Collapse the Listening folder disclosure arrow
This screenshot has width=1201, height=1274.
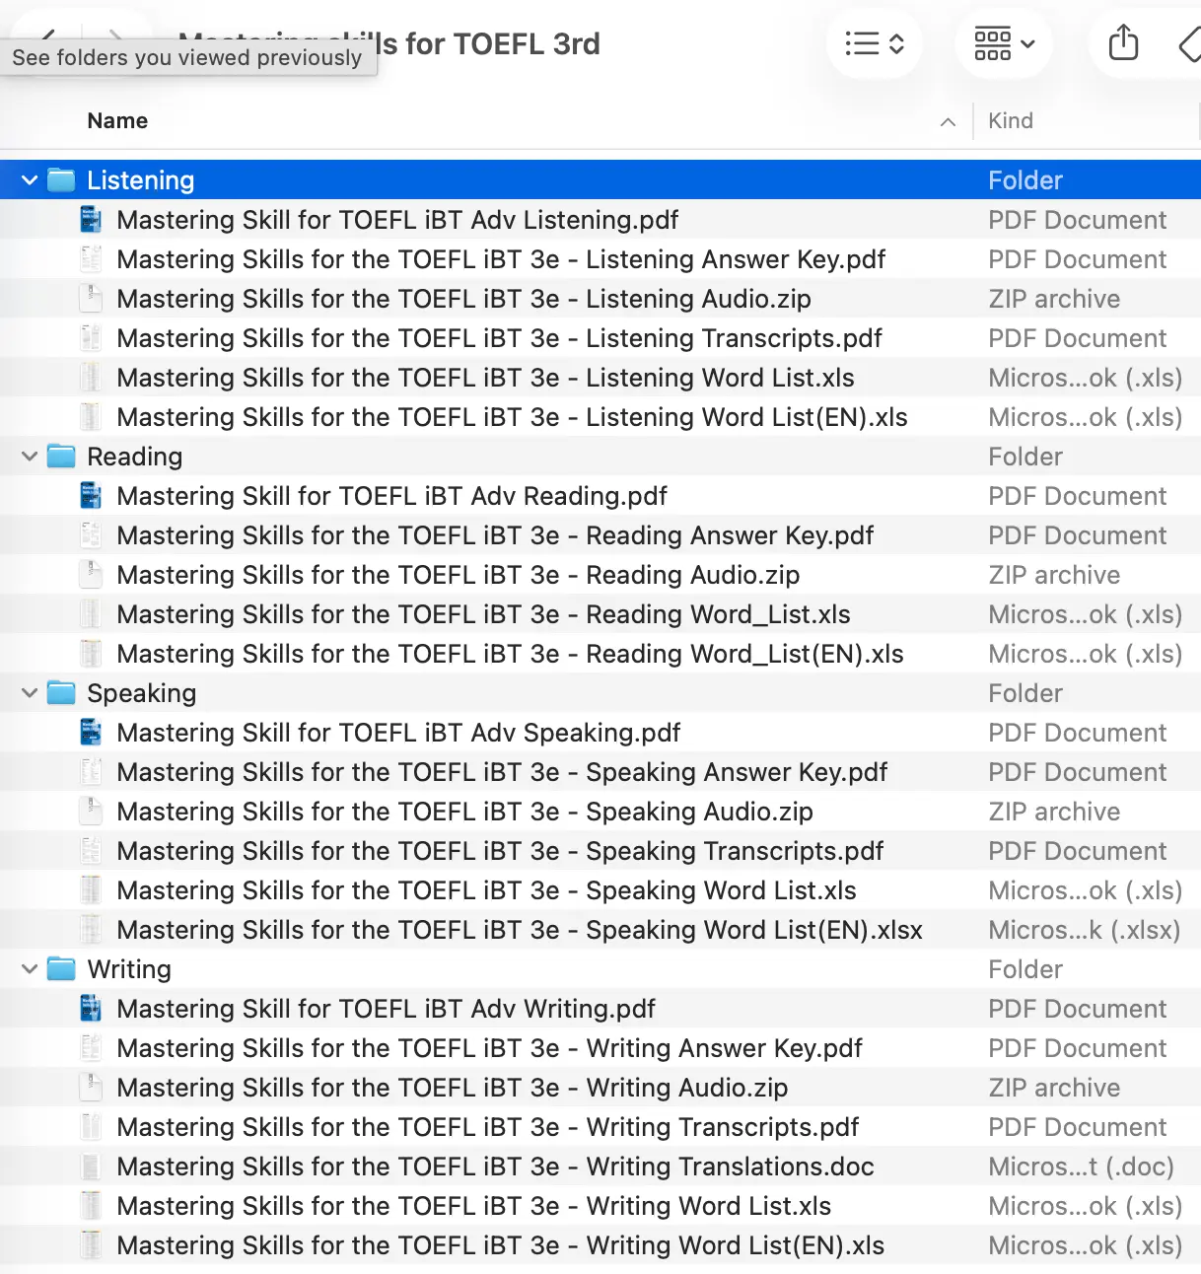(30, 180)
